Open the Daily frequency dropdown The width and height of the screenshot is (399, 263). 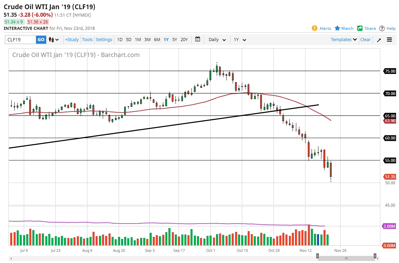217,39
